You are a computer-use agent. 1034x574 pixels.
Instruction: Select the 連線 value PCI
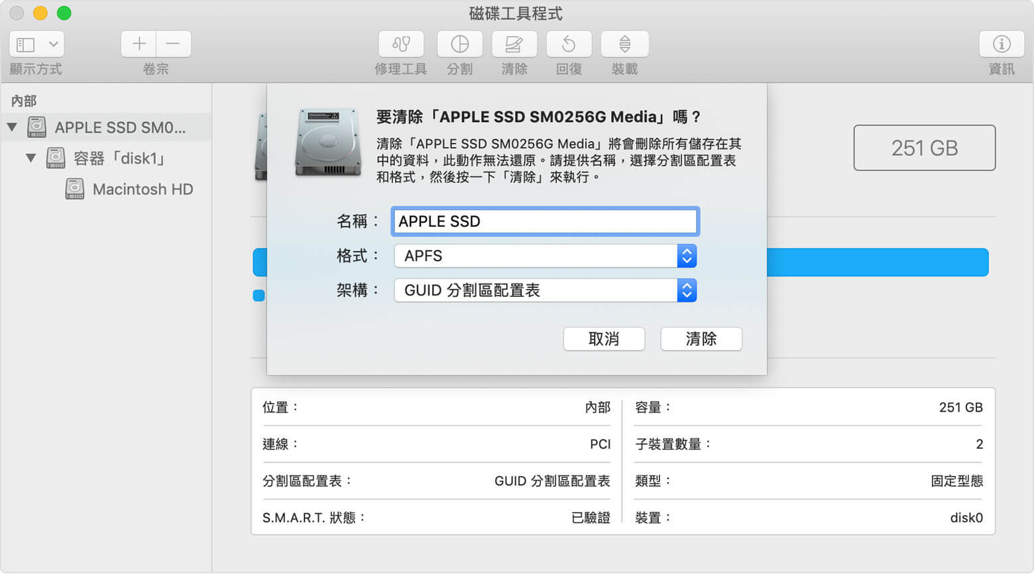coord(600,444)
